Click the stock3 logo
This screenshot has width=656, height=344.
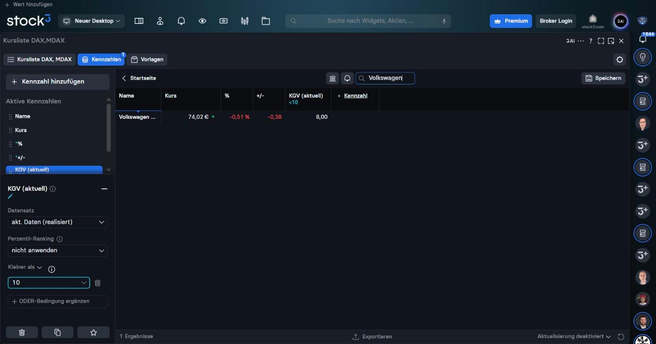29,21
